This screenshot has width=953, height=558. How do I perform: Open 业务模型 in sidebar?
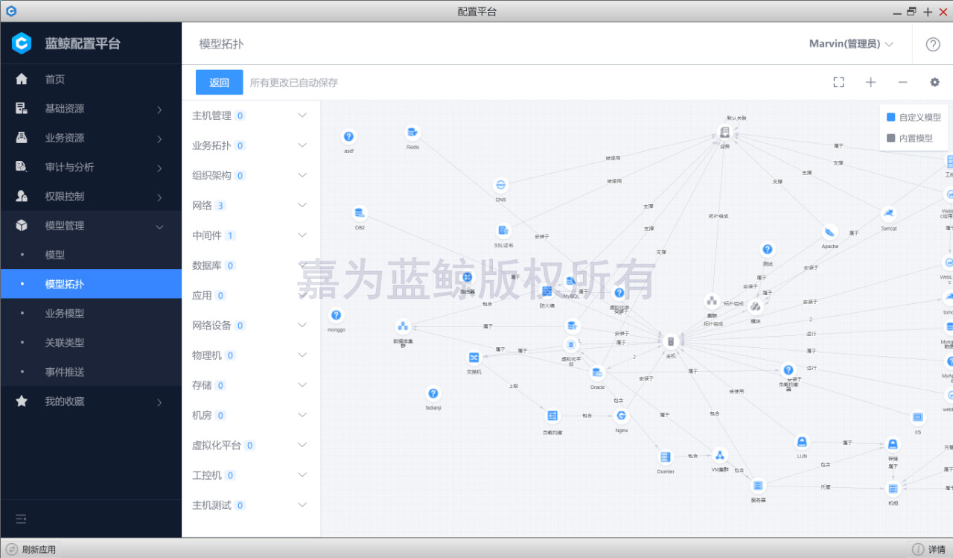[65, 314]
